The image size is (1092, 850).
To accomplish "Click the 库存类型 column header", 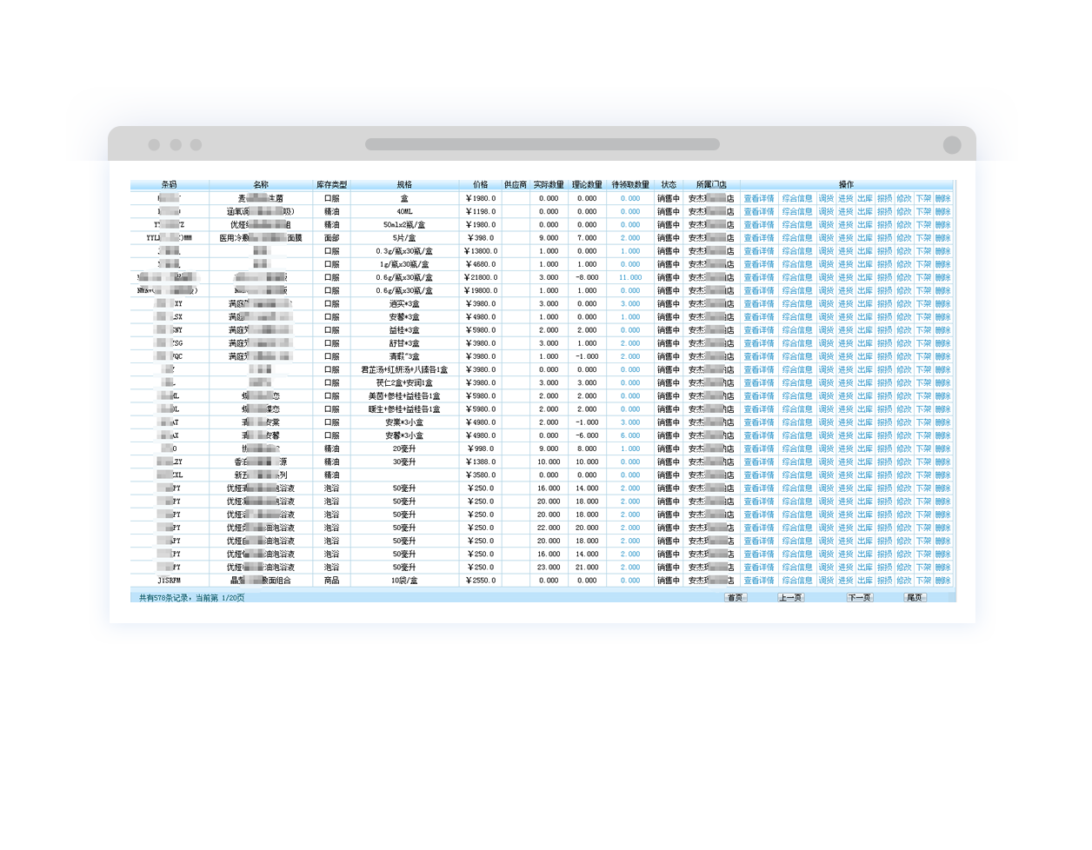I will click(x=331, y=185).
